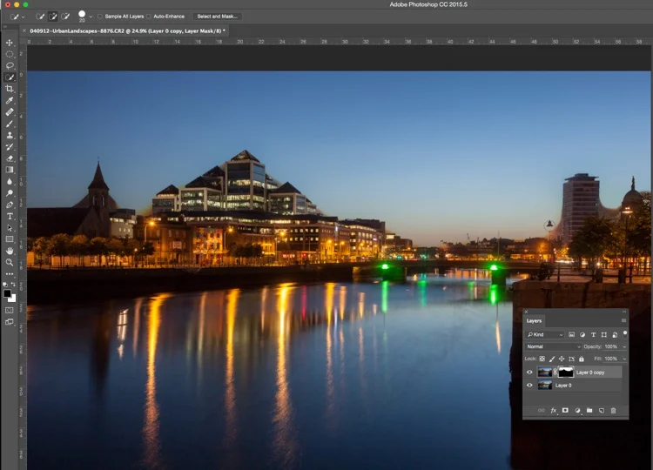Enable the Auto-Enhance checkbox
Image resolution: width=653 pixels, height=470 pixels.
point(149,17)
